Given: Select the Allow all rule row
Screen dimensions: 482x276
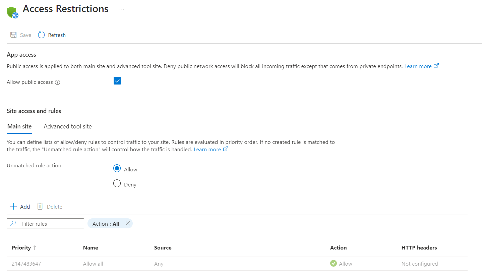Looking at the screenshot, I should [x=237, y=264].
